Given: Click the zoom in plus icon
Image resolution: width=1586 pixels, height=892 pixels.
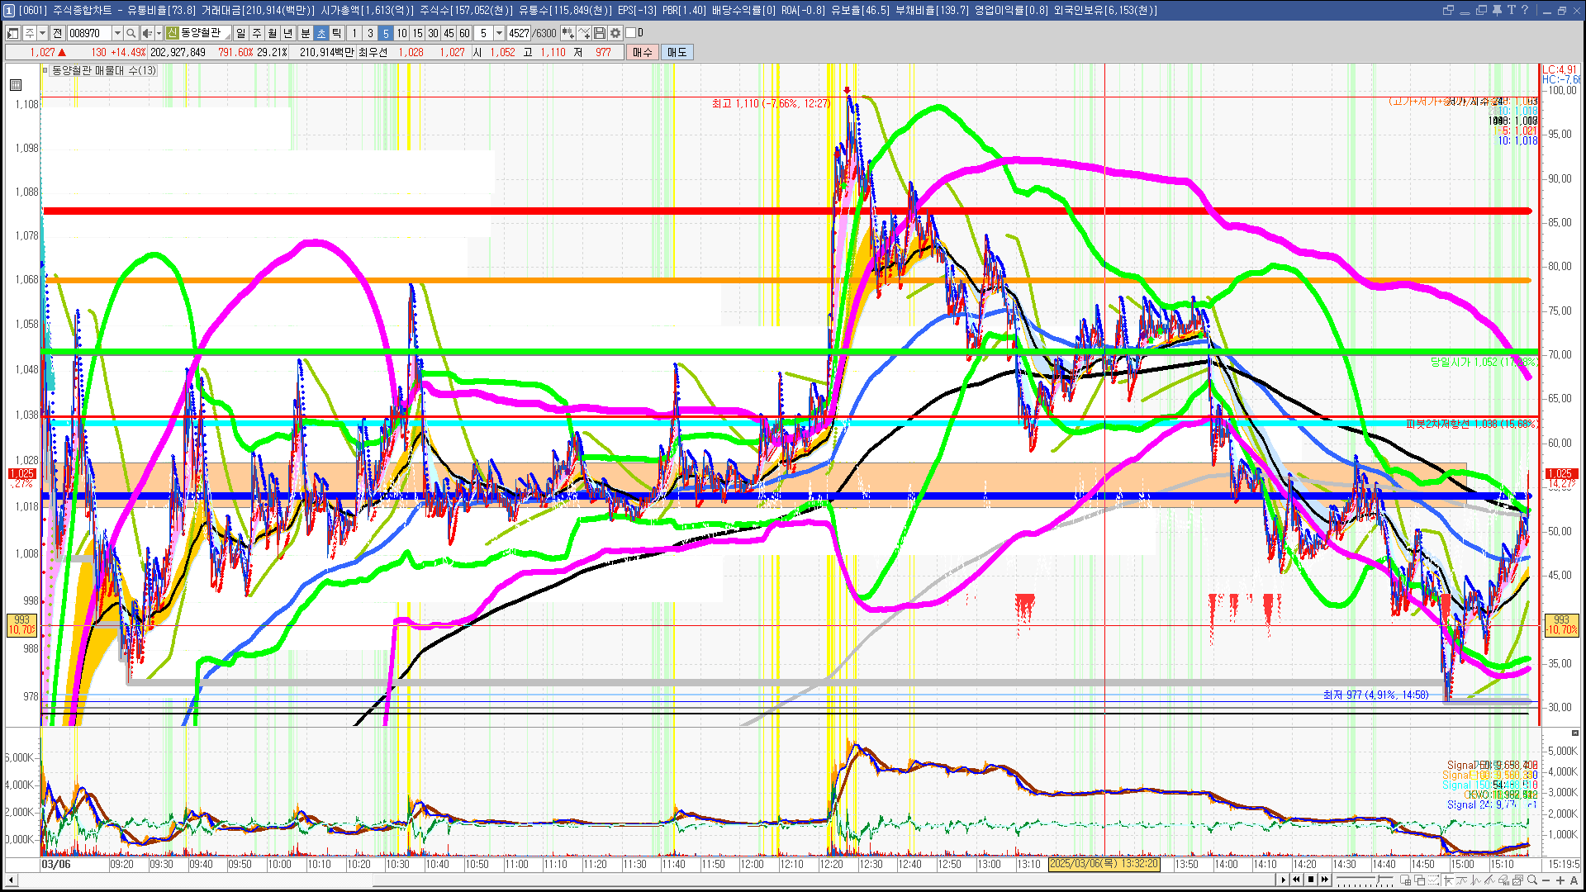Looking at the screenshot, I should (x=1560, y=880).
